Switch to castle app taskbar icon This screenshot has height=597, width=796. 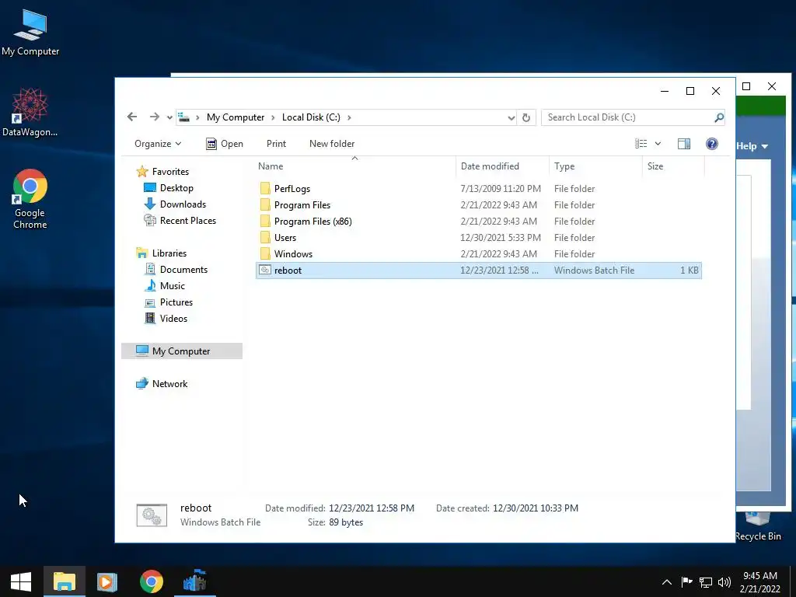(x=195, y=581)
